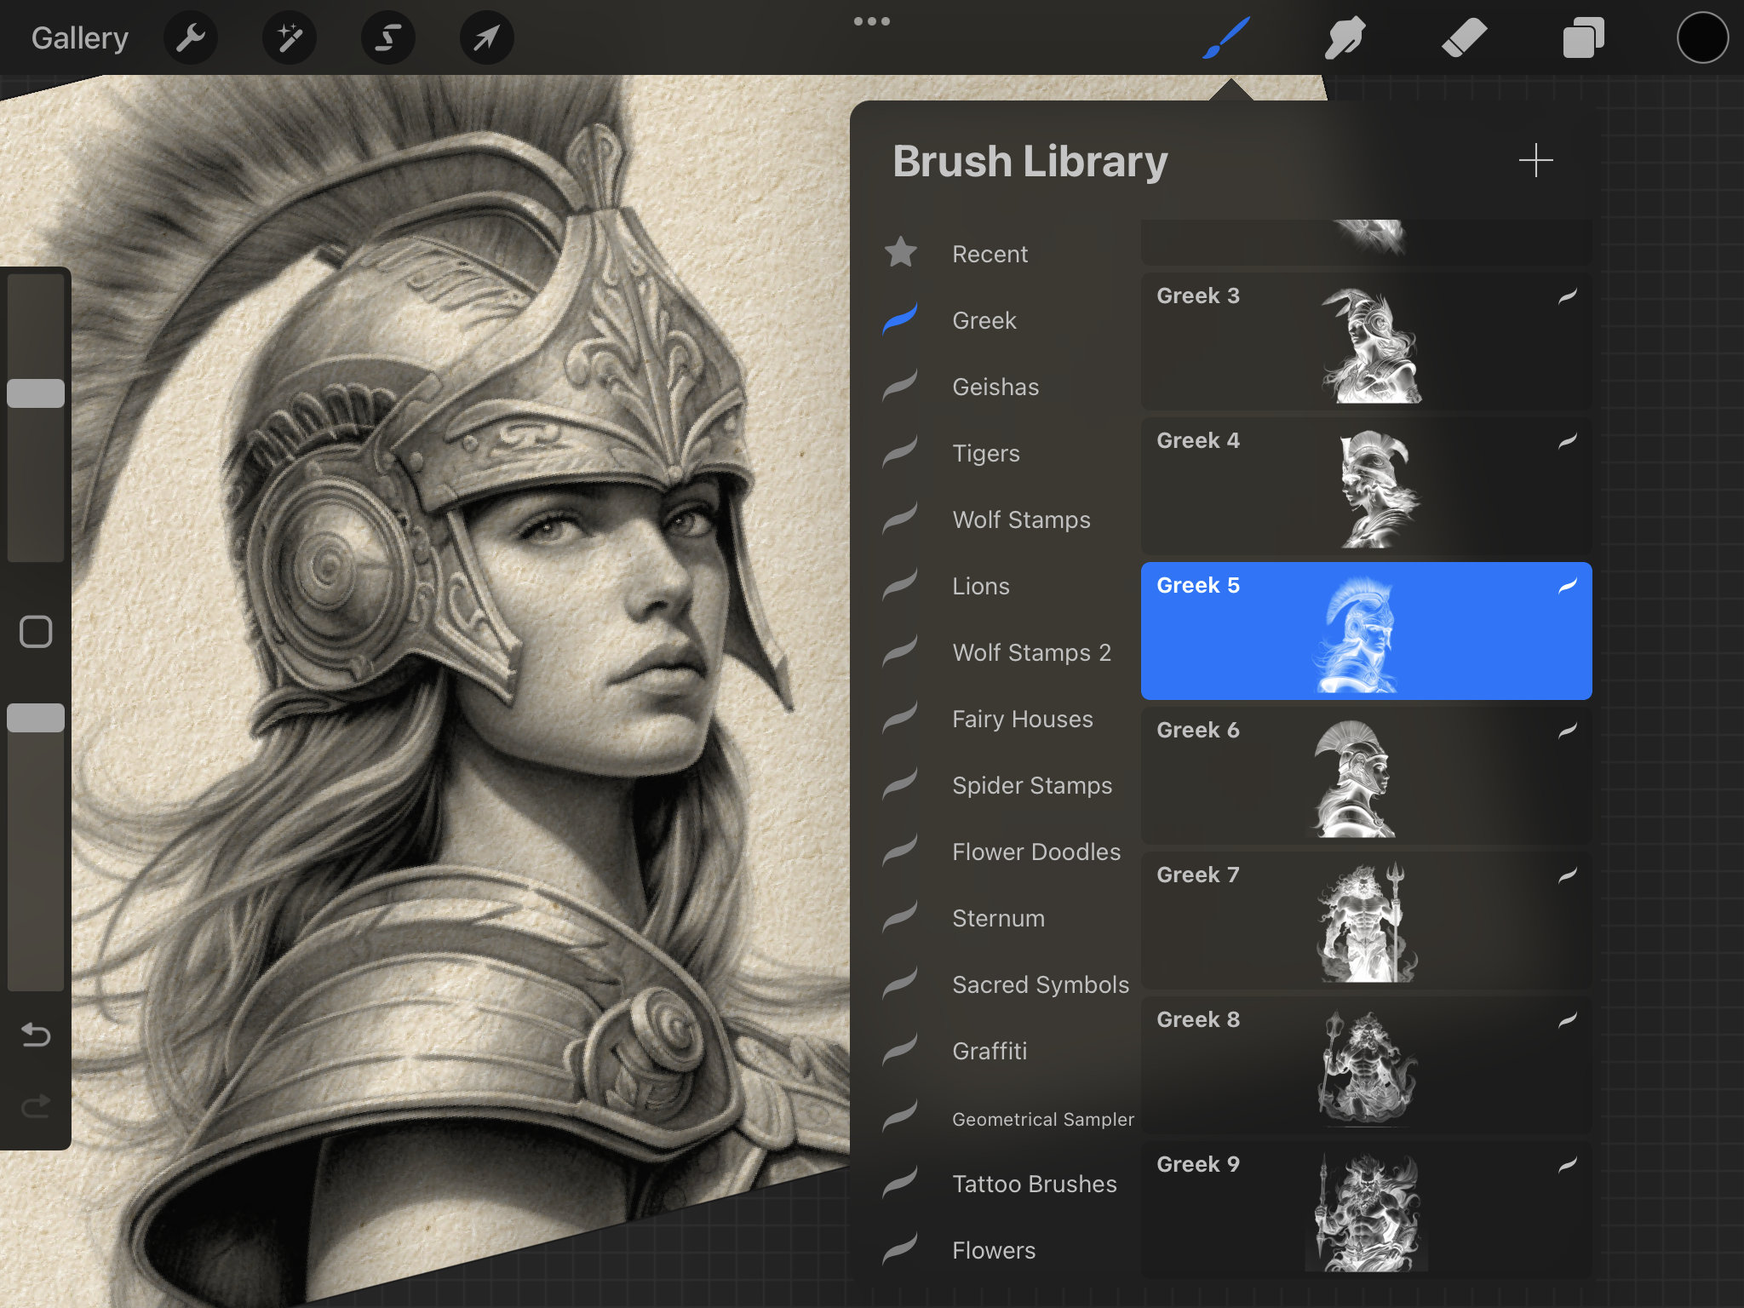Tap the stroke icon on Greek 5

pos(1568,585)
